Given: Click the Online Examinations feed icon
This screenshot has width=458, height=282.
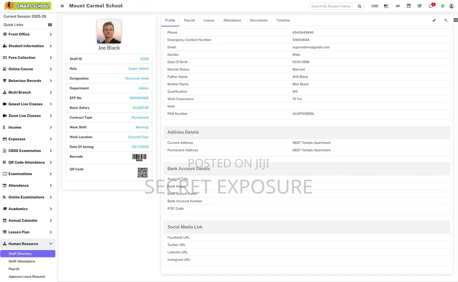Looking at the screenshot, I should tap(4, 197).
